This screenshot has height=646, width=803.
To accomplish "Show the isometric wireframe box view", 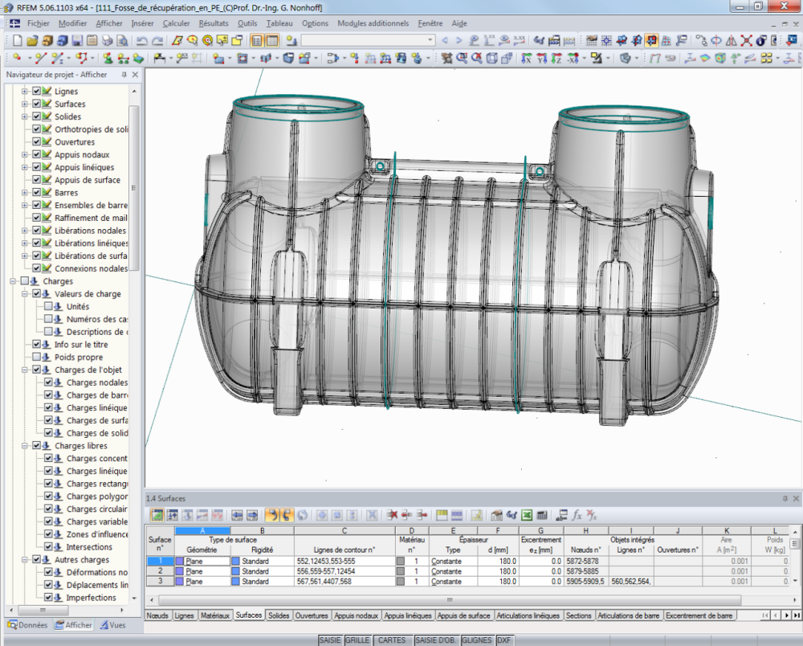I will (x=491, y=59).
